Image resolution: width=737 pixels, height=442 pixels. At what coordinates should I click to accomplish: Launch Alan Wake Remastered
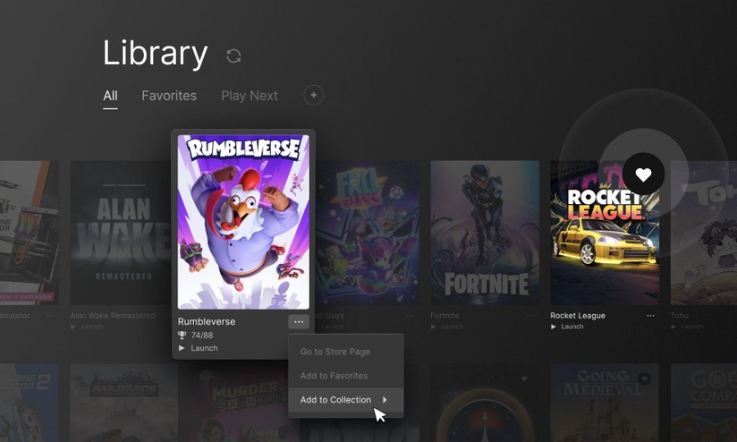click(x=91, y=327)
